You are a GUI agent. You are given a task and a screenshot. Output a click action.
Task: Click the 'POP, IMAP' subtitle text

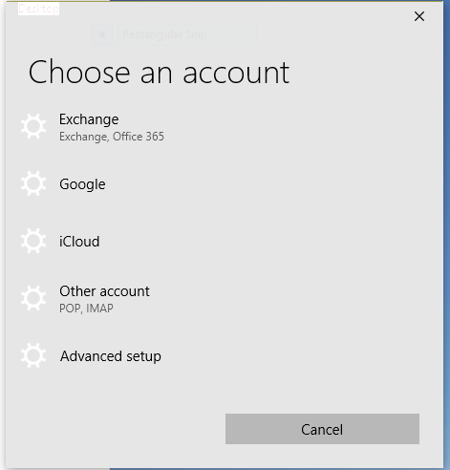86,309
